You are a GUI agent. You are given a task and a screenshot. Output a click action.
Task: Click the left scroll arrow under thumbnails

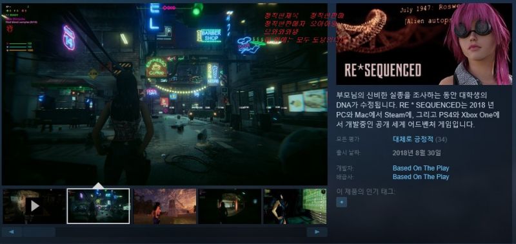click(x=12, y=232)
